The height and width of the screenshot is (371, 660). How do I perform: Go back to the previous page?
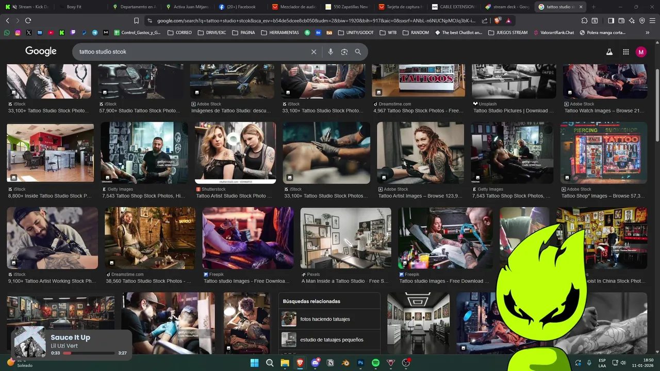7,21
